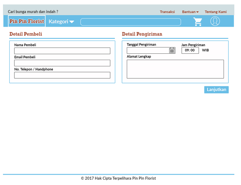Click the Tanggal Pengiriman date field

(148, 50)
